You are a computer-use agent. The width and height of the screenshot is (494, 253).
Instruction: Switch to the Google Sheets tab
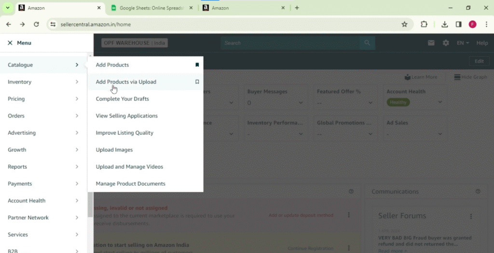click(x=152, y=8)
